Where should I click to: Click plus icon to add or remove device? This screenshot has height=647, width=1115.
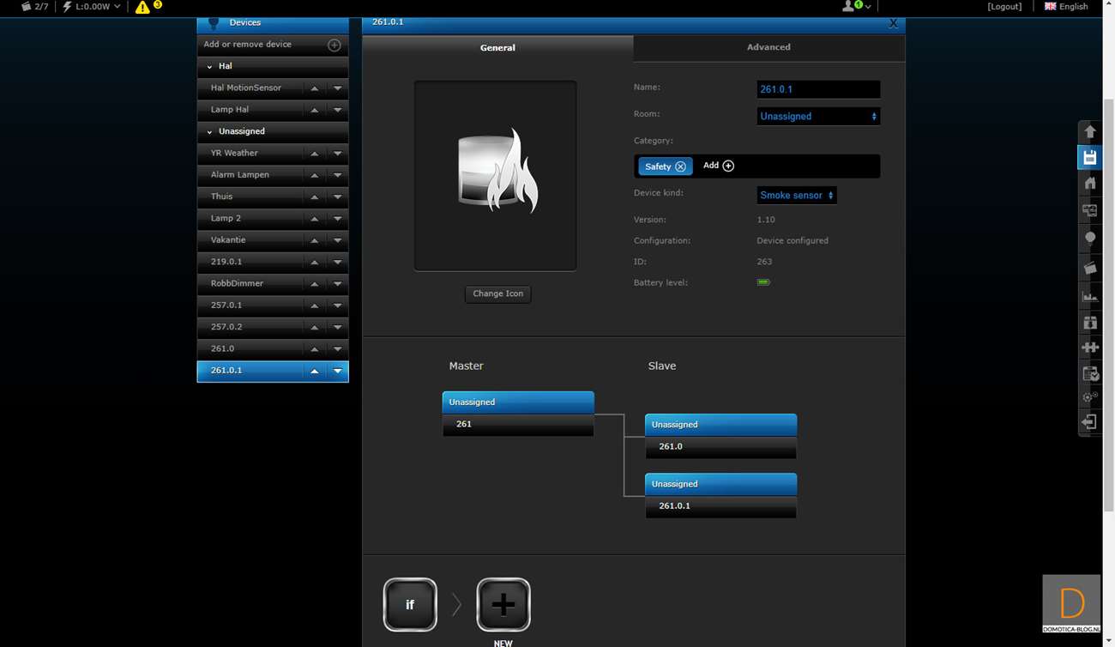[x=334, y=45]
